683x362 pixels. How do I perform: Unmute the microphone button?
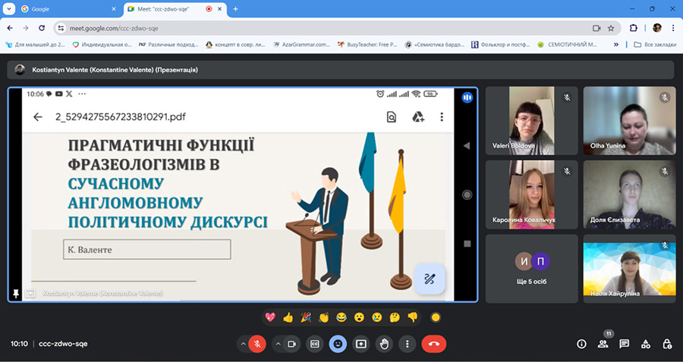257,344
